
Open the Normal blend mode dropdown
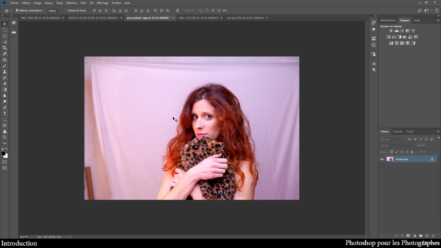(397, 145)
